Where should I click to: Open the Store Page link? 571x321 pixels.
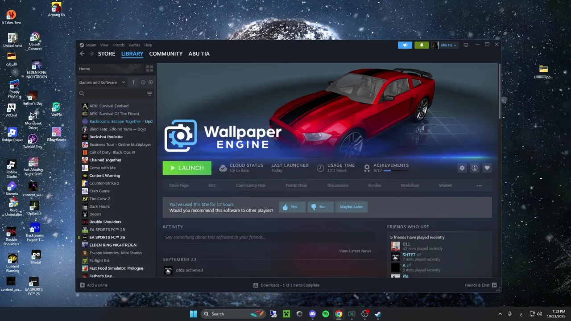point(178,185)
